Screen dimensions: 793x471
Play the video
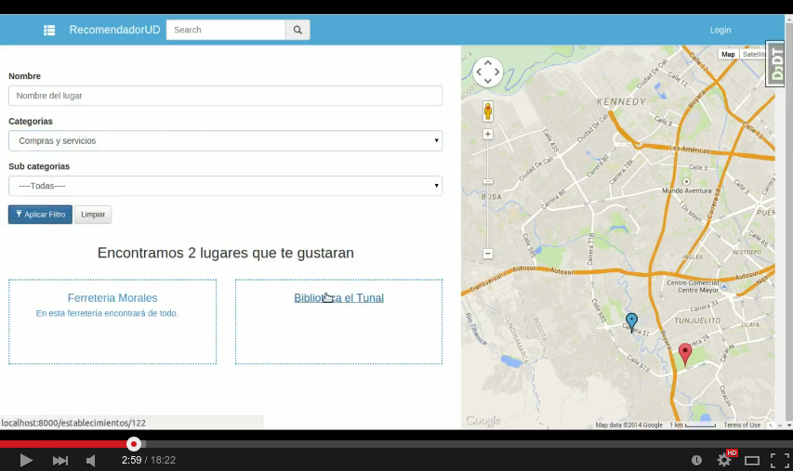click(x=26, y=461)
